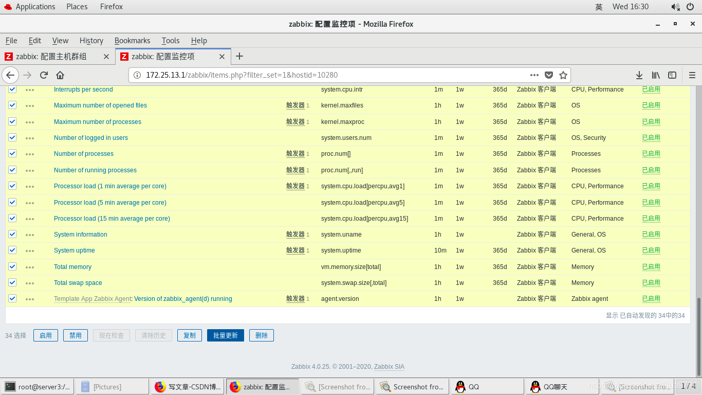702x395 pixels.
Task: Close the 配置监控项 tab
Action: pos(222,57)
